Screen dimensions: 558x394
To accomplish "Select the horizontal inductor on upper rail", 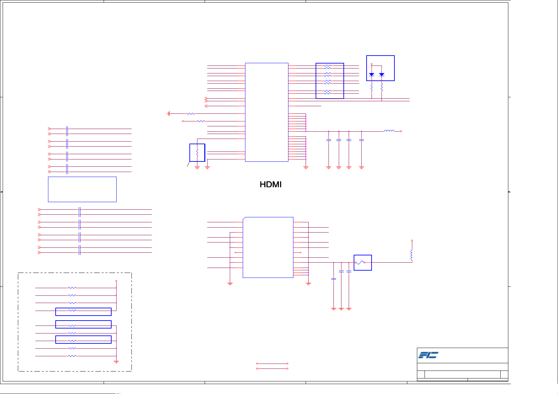I will pyautogui.click(x=389, y=131).
